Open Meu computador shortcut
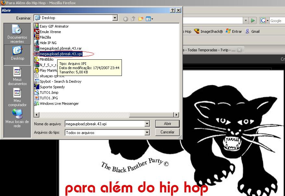Viewport: 285px width, 196px height. tap(17, 97)
